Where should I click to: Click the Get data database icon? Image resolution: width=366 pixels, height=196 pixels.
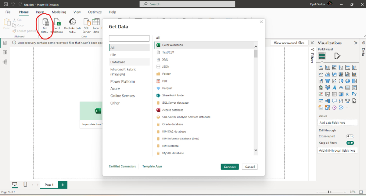point(45,22)
